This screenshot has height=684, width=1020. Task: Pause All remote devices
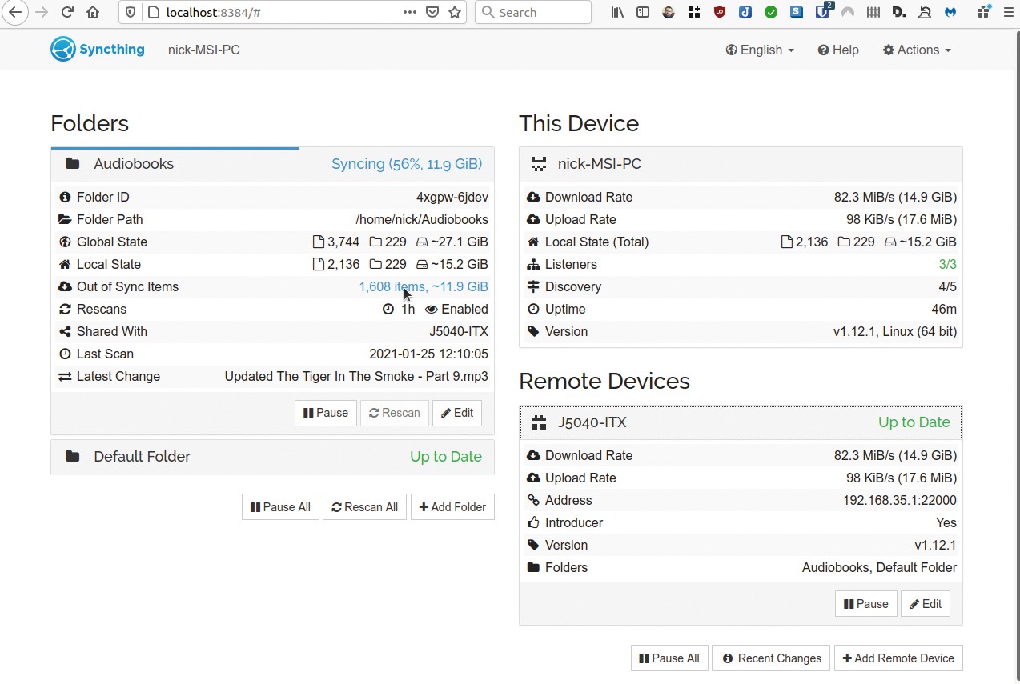coord(669,658)
